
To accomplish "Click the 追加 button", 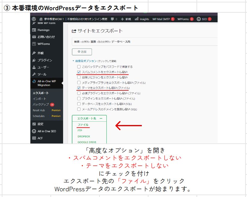I will (82, 52).
